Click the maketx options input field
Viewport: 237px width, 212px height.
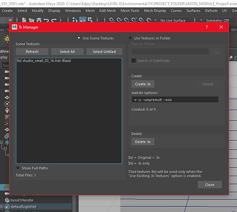click(x=175, y=100)
